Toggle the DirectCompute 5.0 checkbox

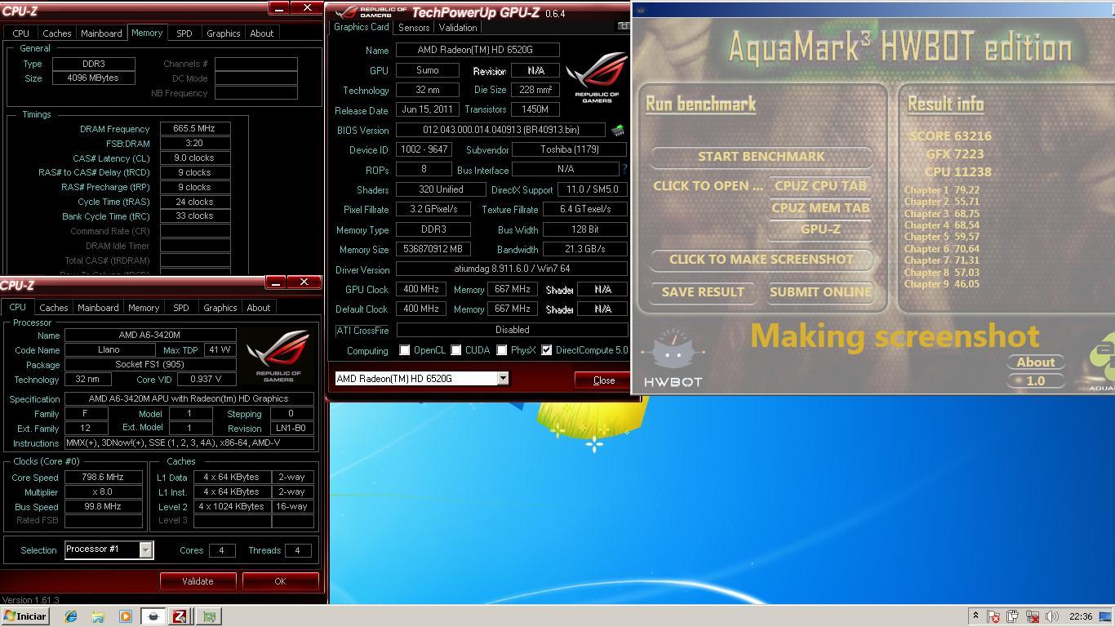point(546,350)
